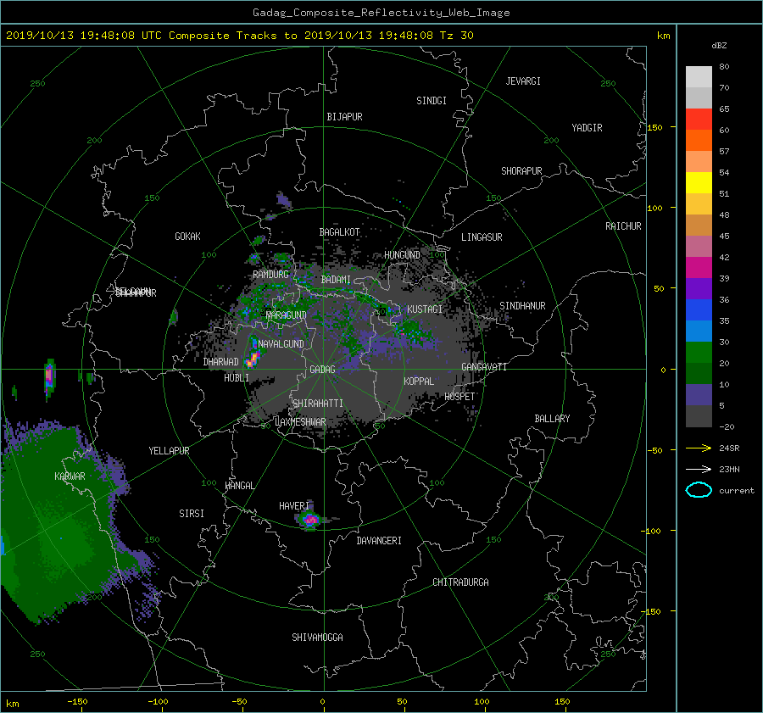Click the HUBLI city label
The height and width of the screenshot is (713, 763).
(237, 378)
